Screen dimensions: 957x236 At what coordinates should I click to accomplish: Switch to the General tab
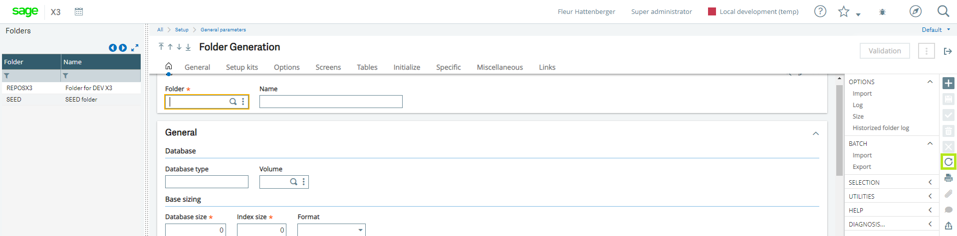197,67
